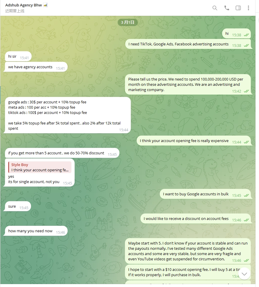Click the last-seen status text under chat name
Image resolution: width=259 pixels, height=287 pixels.
[15, 11]
